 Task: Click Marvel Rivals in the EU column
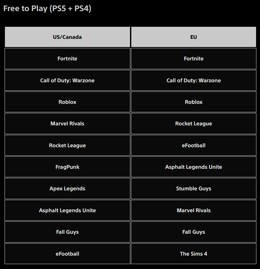[193, 210]
